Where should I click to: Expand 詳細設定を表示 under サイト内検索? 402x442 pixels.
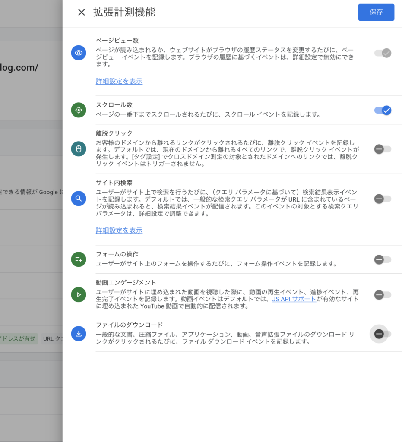(119, 230)
